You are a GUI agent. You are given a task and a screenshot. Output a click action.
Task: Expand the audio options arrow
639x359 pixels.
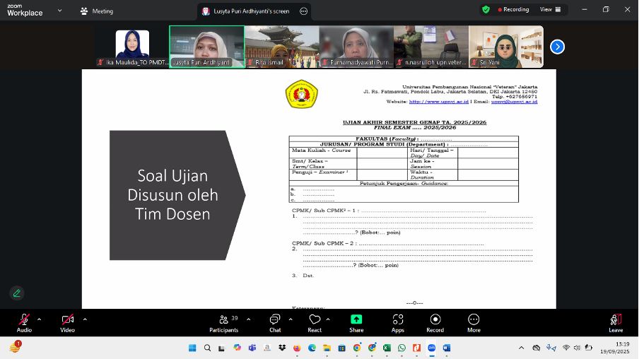coord(40,319)
